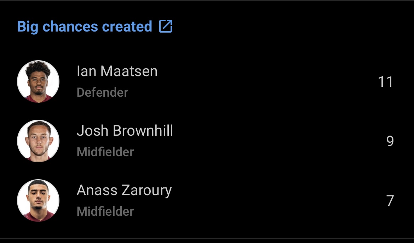
Task: Click Anass Zaroury's profile photo
Action: tap(38, 200)
